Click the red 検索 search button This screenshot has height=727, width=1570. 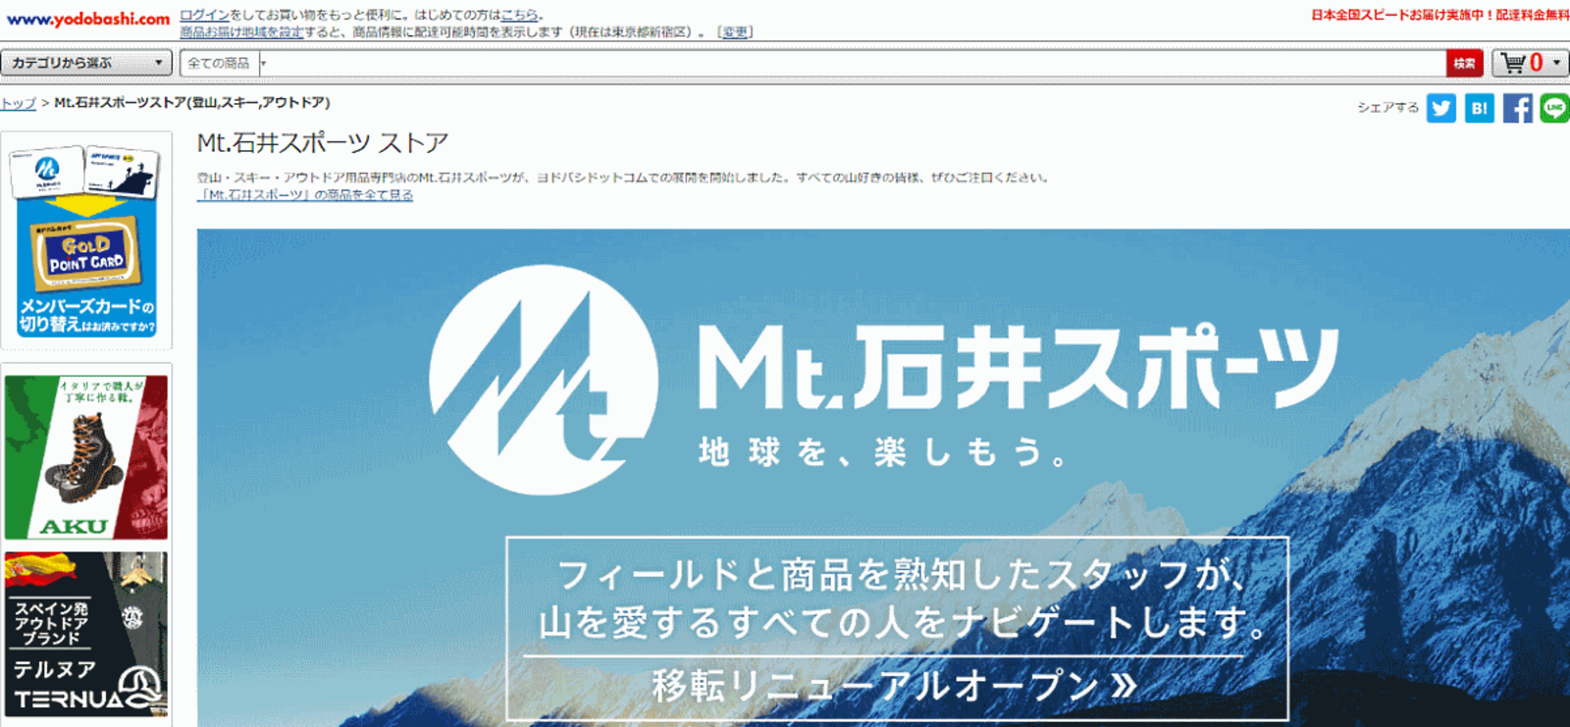(x=1464, y=63)
